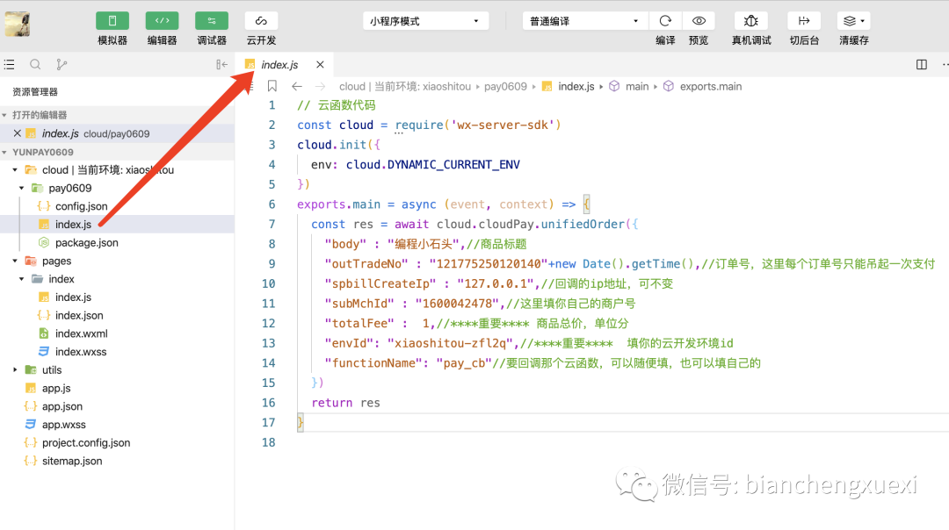The height and width of the screenshot is (530, 949).
Task: Toggle the 模拟器 simulator button
Action: [112, 20]
